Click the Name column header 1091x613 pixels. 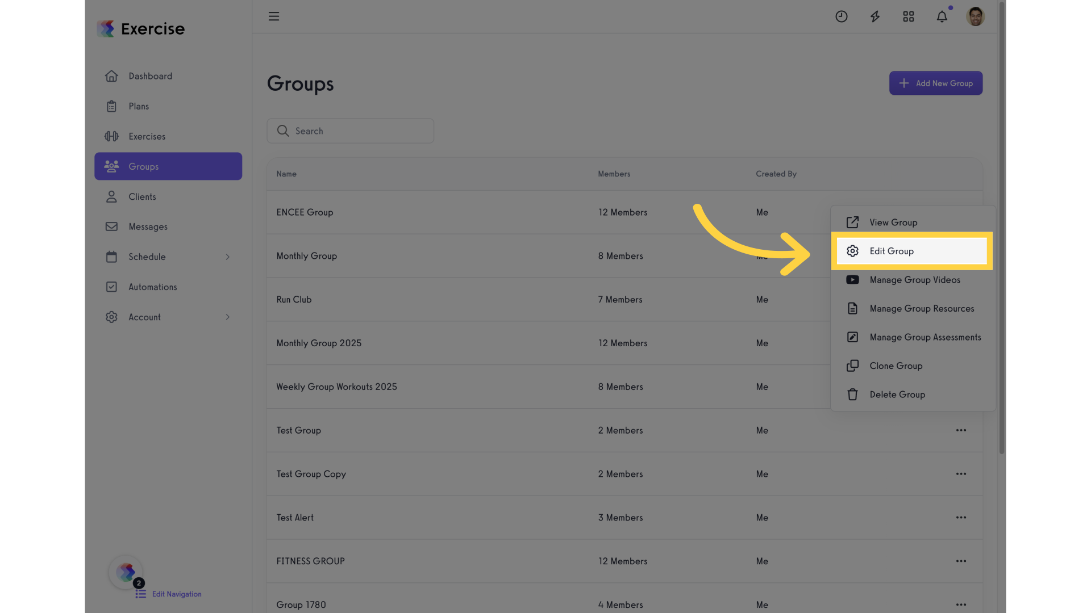(286, 174)
